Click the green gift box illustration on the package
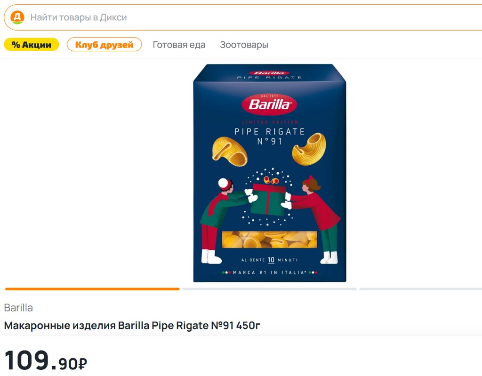Image resolution: width=482 pixels, height=376 pixels. click(269, 201)
